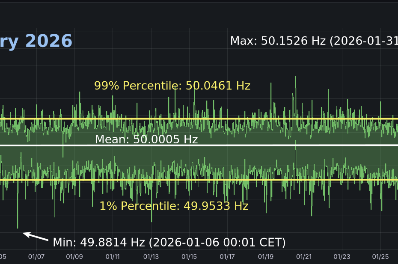The width and height of the screenshot is (398, 264).
Task: Select the Min 49.8814 Hz annotation text
Action: click(169, 243)
